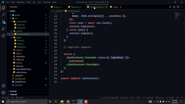
Task: Open the Search view in activity bar
Action: [3, 15]
